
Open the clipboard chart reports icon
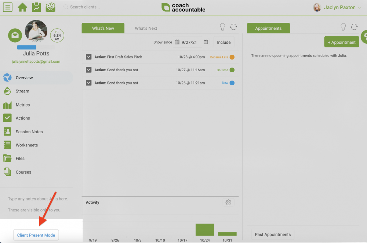coord(36,7)
